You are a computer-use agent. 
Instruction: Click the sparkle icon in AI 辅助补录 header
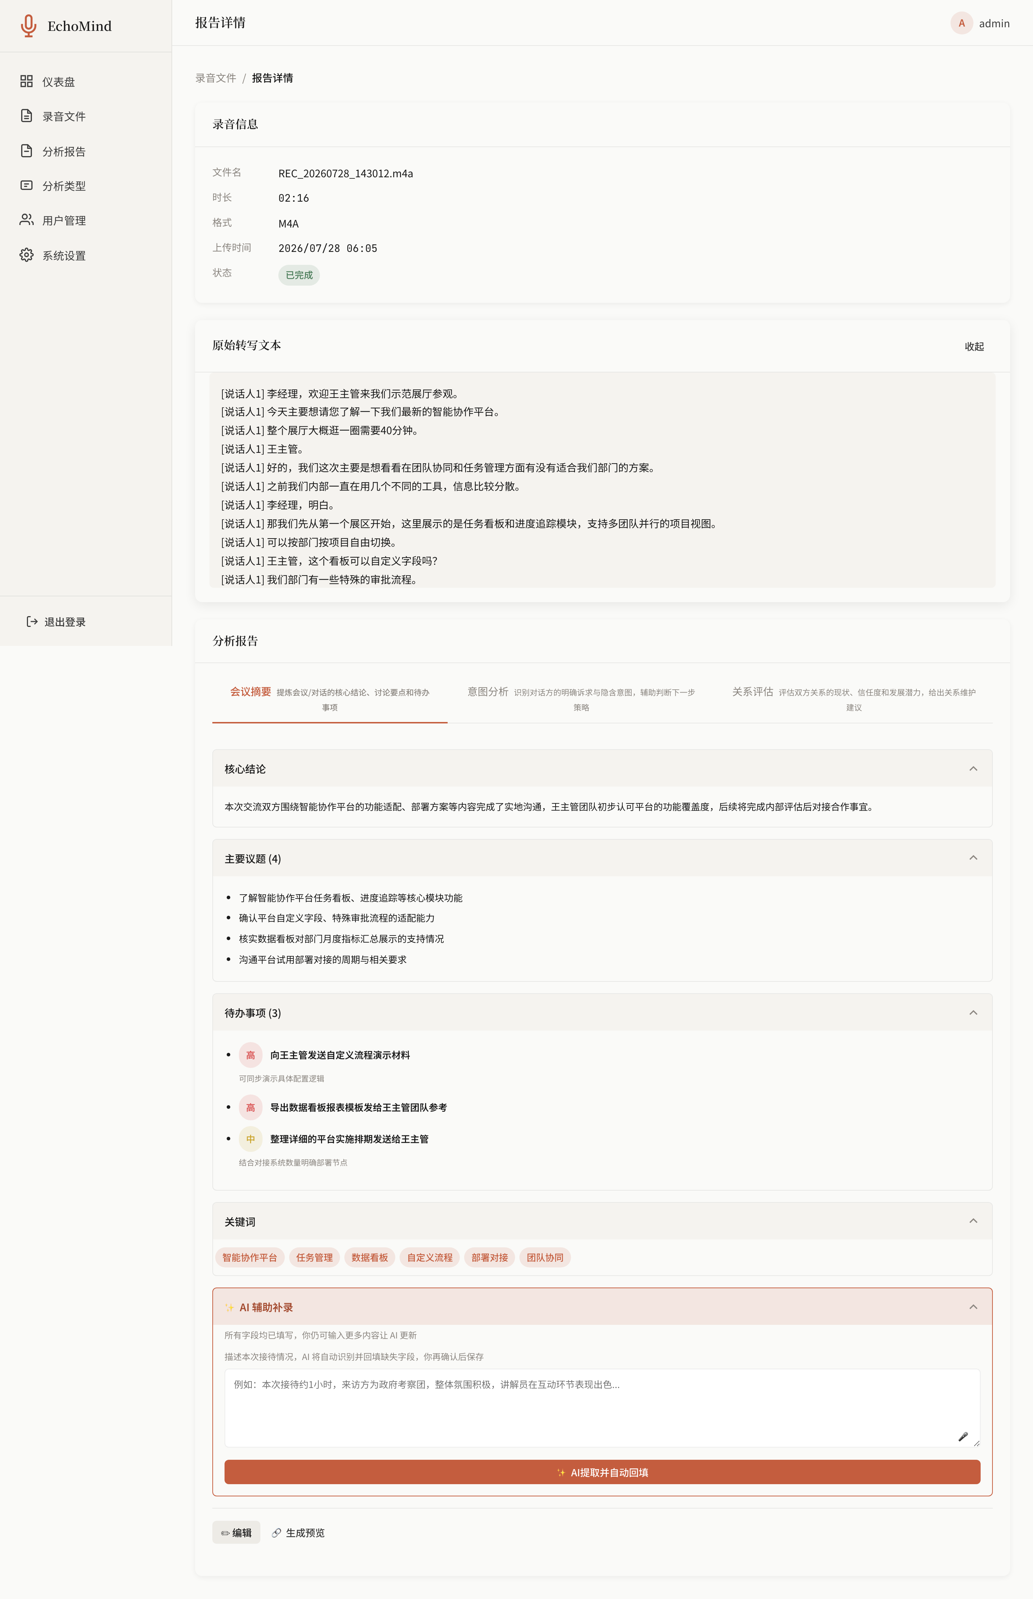[x=230, y=1307]
